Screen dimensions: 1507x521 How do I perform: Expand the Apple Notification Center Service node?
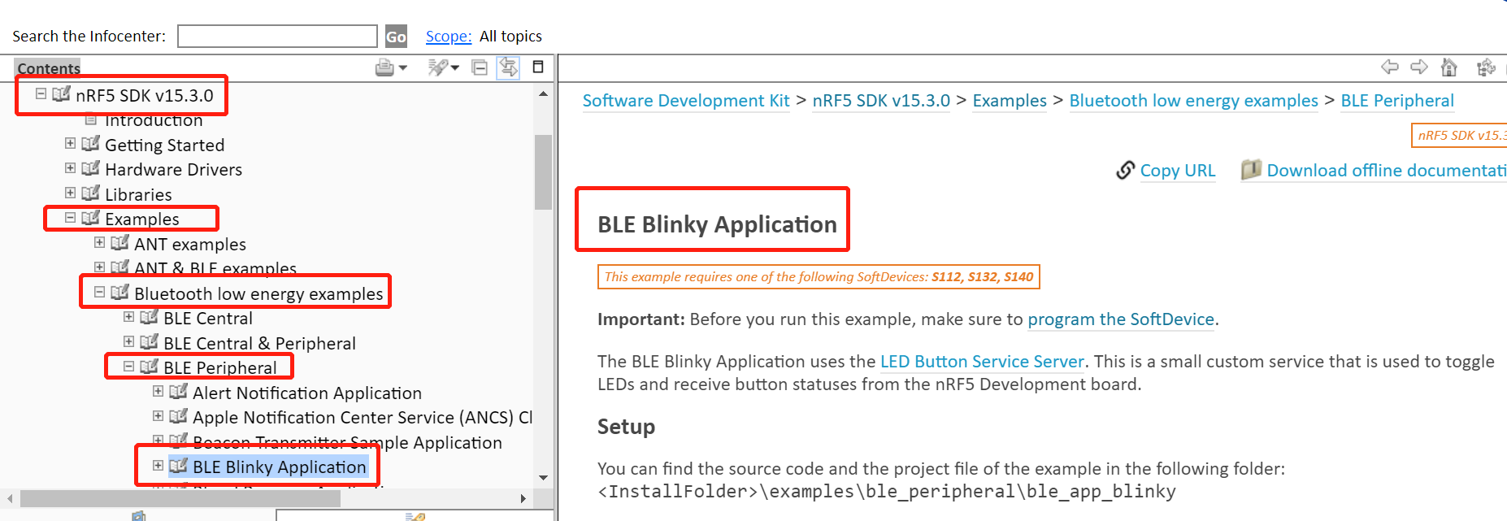pos(158,416)
